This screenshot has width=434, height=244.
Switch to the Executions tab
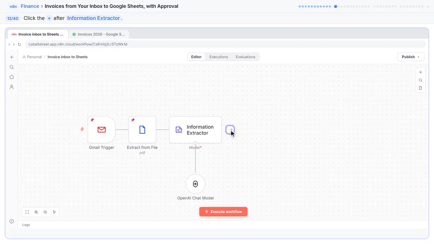pos(219,57)
